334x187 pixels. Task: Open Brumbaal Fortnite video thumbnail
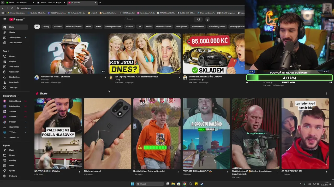(70, 54)
